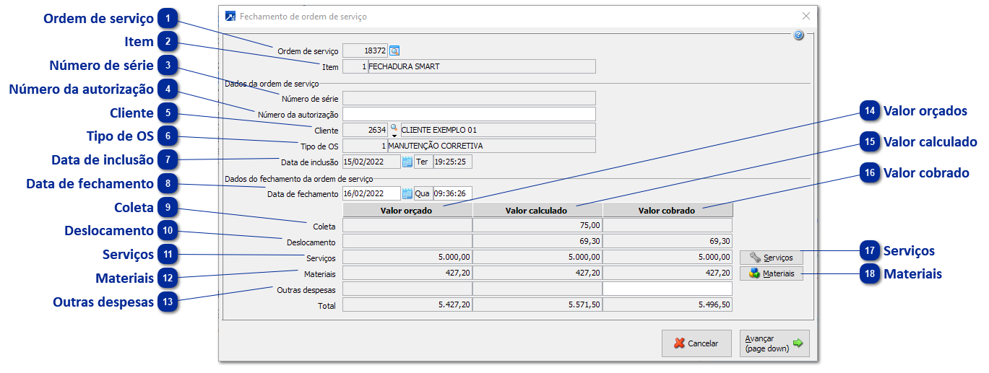This screenshot has width=989, height=373.
Task: Click Materiais Valor cobrado cell 427,20
Action: coord(668,273)
